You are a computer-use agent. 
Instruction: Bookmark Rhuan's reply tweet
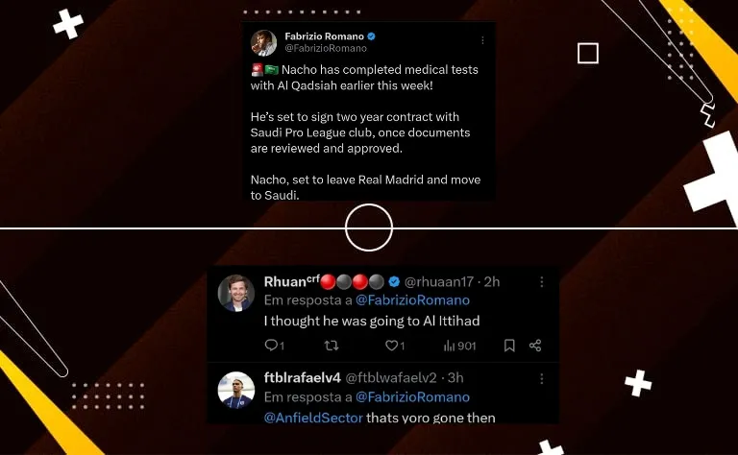pos(509,346)
